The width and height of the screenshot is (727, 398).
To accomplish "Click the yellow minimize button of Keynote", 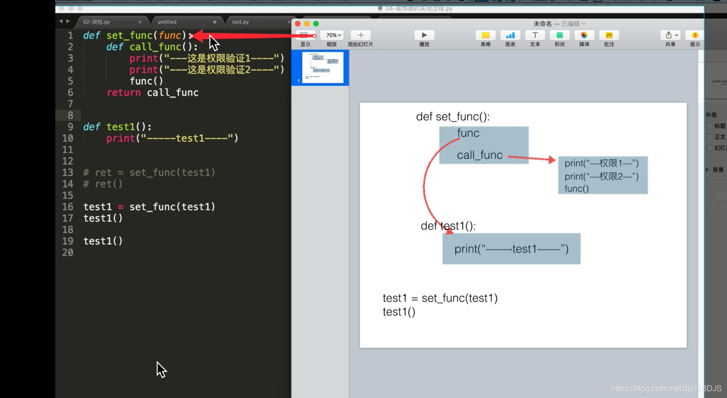I will click(307, 24).
